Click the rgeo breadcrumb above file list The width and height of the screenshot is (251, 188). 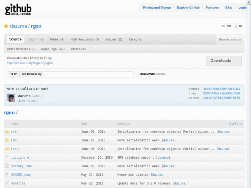9,113
